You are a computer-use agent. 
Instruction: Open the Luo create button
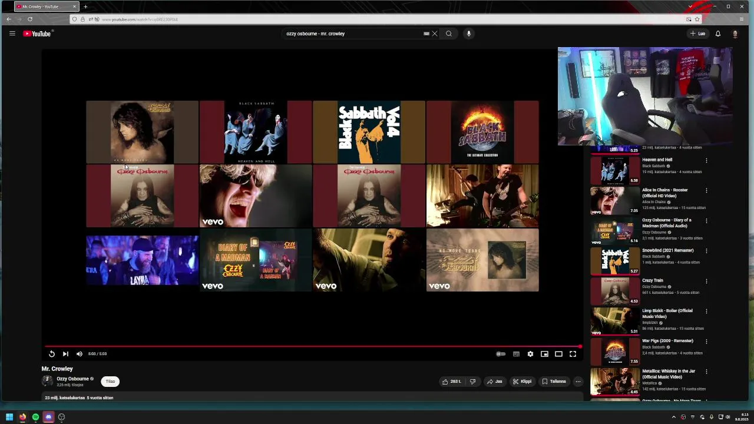click(698, 34)
